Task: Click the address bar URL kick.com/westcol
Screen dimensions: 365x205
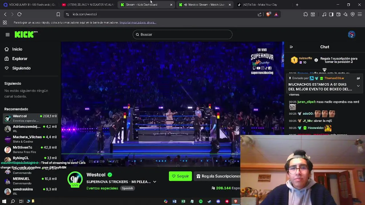Action: (x=85, y=14)
